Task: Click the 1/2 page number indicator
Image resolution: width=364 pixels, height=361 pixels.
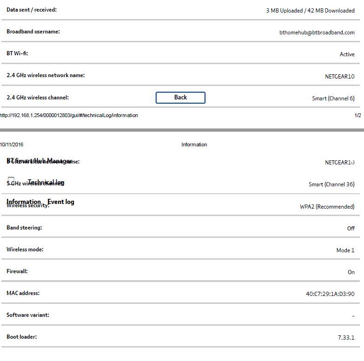Action: (357, 115)
